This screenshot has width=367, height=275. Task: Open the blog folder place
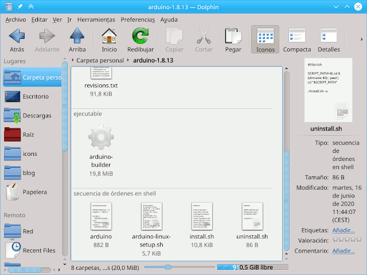coord(32,173)
